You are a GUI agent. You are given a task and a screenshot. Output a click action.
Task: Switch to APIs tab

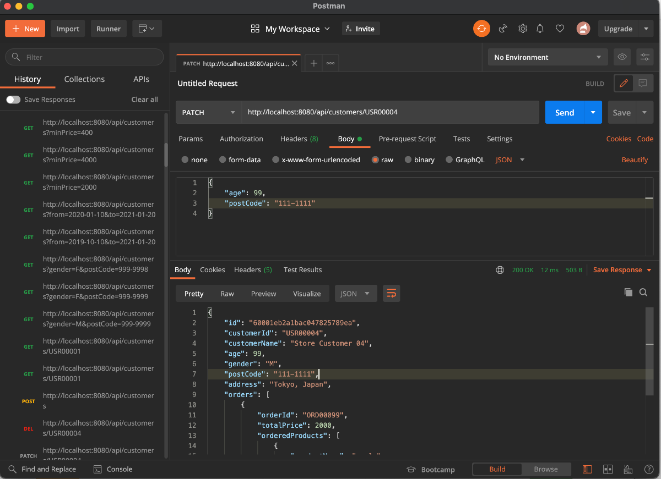[142, 79]
